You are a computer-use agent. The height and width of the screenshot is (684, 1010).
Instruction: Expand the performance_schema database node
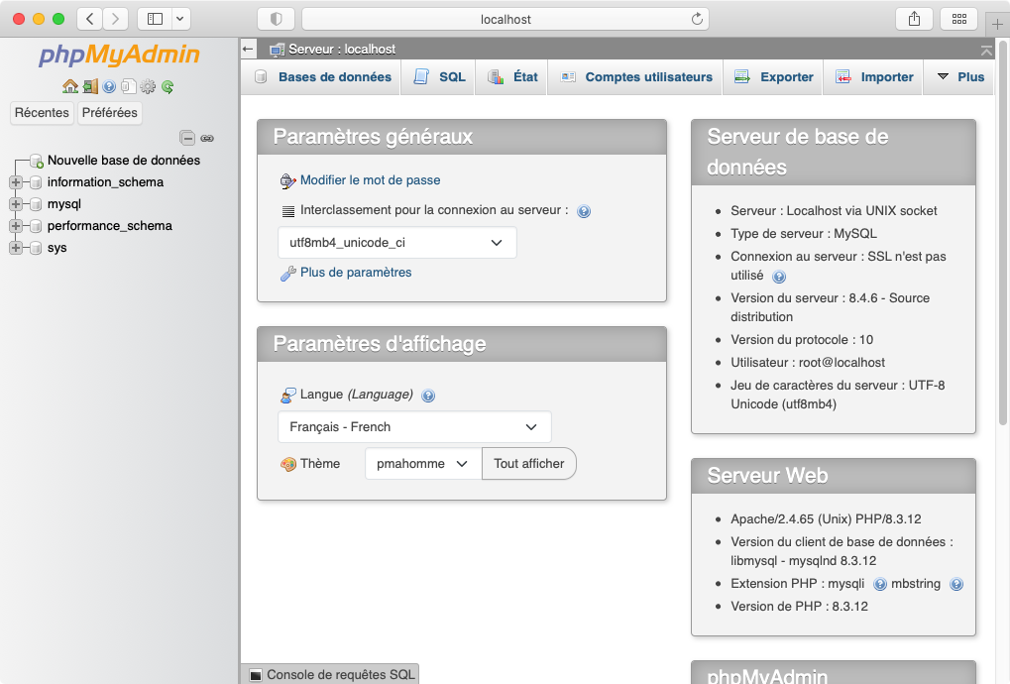(16, 226)
